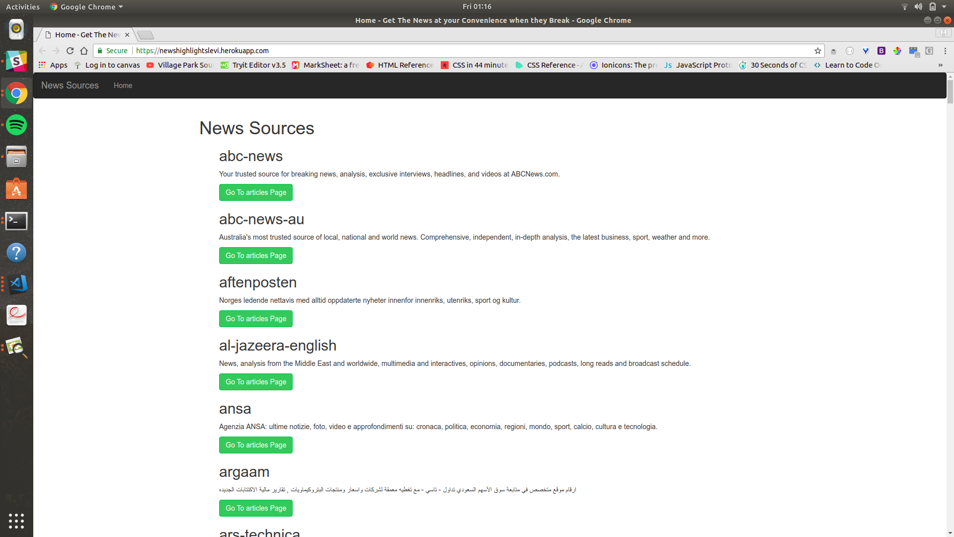Open the Apps bookmarks shortcut

(x=53, y=65)
